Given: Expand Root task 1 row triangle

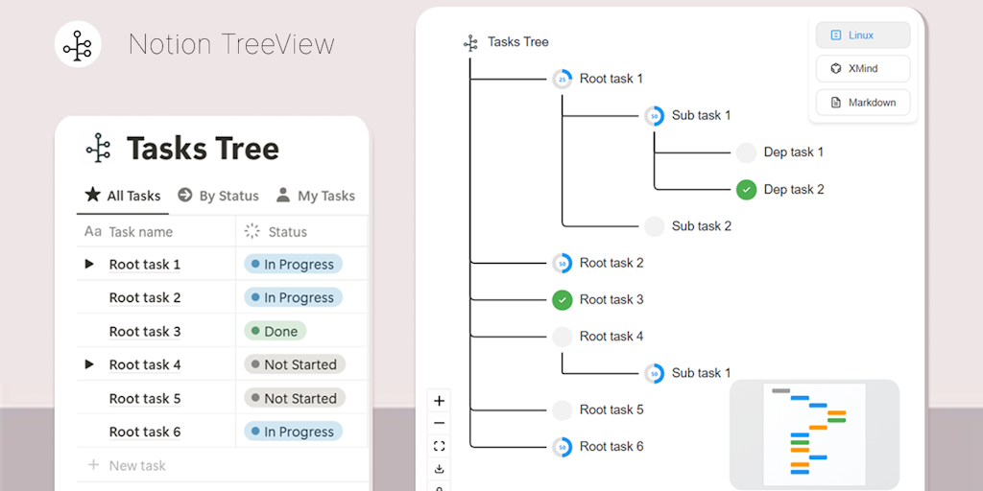Looking at the screenshot, I should 90,265.
